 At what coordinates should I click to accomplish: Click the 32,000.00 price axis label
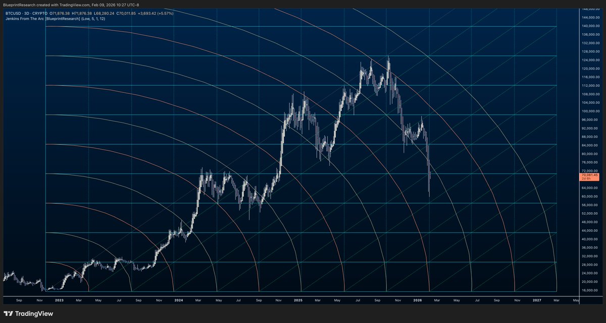(589, 256)
